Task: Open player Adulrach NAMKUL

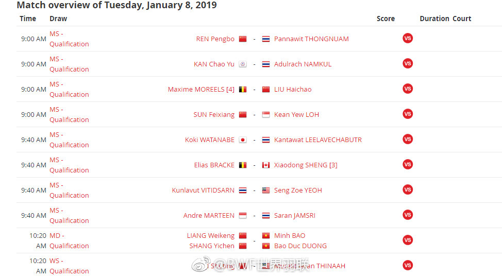Action: click(x=303, y=64)
